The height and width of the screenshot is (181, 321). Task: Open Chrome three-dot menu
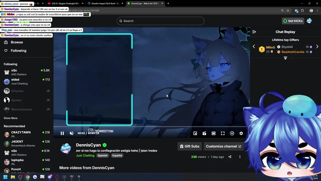(317, 11)
